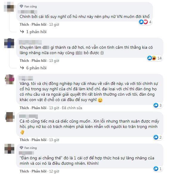Open the avatar of the first commenter

click(9, 7)
